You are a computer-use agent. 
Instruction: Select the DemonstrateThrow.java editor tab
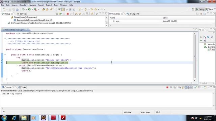tap(14, 30)
